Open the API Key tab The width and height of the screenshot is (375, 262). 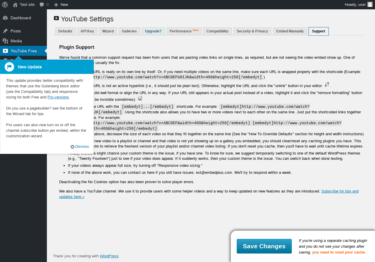point(87,31)
